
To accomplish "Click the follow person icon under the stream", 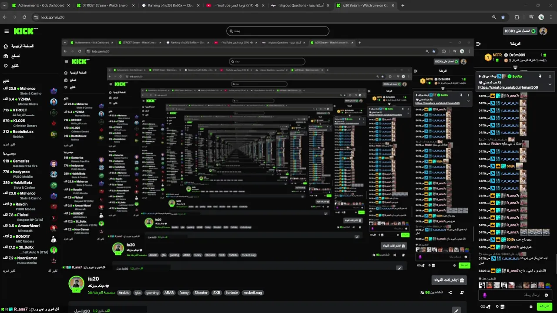I will pos(462,293).
